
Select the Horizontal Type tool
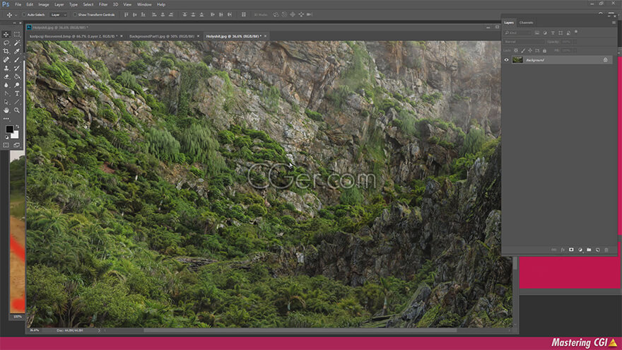[17, 93]
